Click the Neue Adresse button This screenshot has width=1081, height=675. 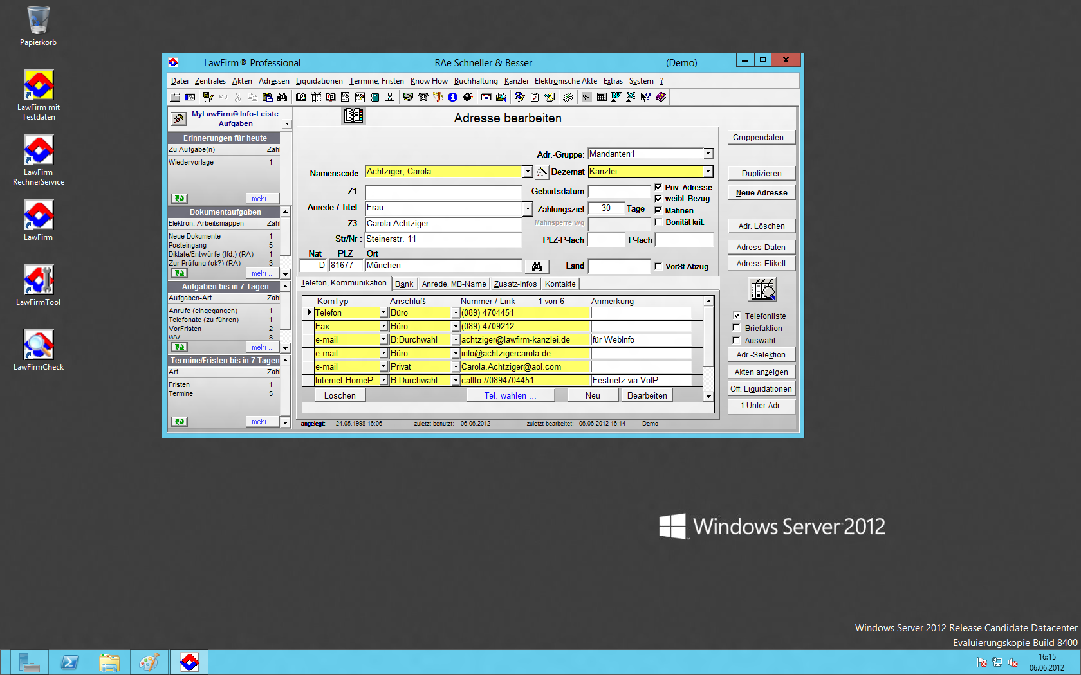(x=761, y=193)
